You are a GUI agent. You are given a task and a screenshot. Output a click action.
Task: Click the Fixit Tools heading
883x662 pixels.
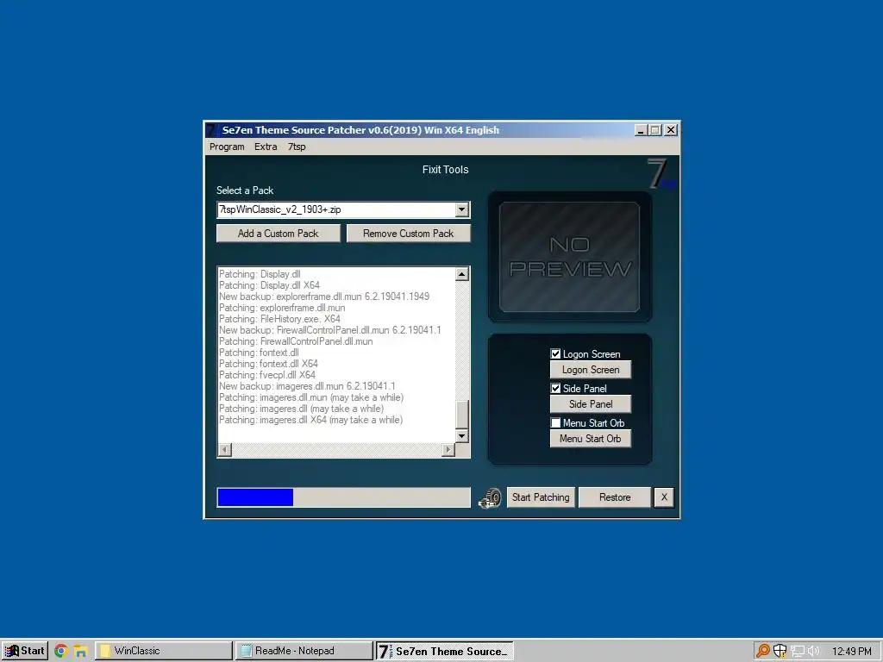446,170
